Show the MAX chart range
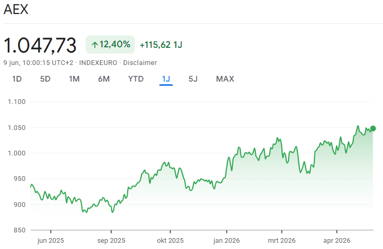 tap(225, 79)
